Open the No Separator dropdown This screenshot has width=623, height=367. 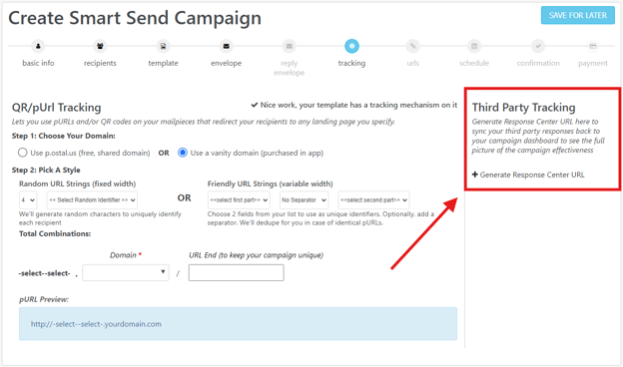pos(304,200)
